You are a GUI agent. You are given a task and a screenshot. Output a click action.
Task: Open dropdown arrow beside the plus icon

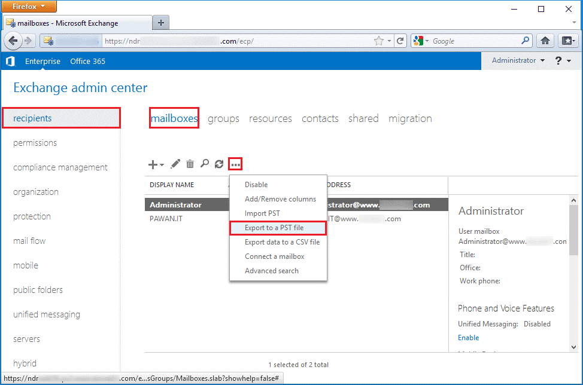[x=162, y=164]
